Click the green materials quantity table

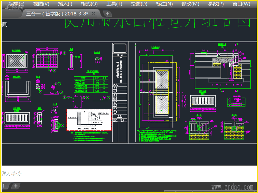coord(91,85)
